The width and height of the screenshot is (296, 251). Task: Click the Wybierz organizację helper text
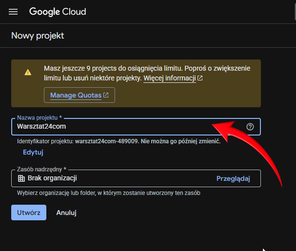(x=109, y=193)
